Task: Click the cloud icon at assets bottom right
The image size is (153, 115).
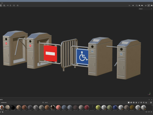Action: [x=146, y=112]
